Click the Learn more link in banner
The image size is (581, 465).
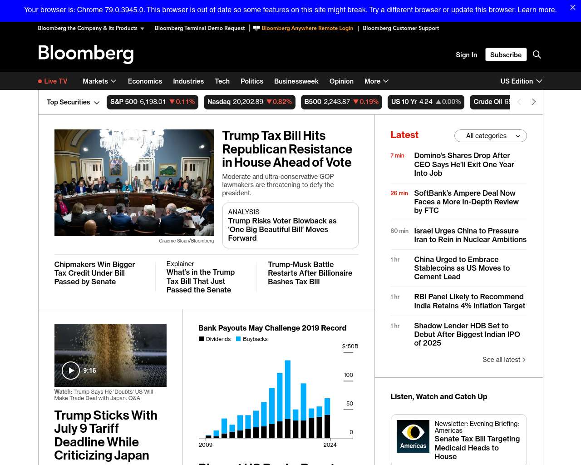537,10
